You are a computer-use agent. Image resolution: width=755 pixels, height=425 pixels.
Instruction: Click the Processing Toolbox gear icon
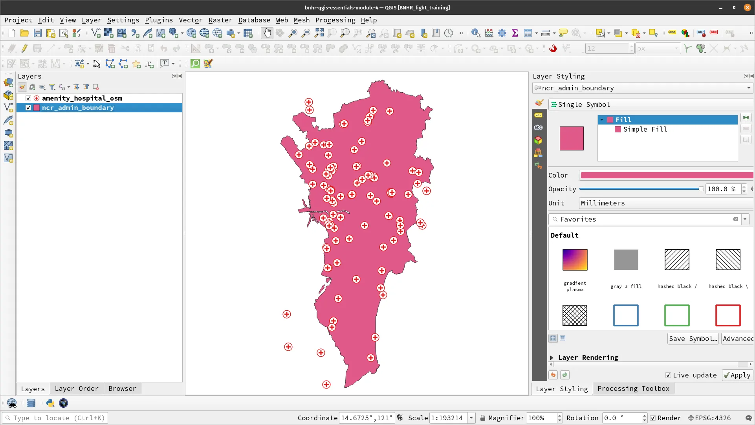tap(502, 33)
